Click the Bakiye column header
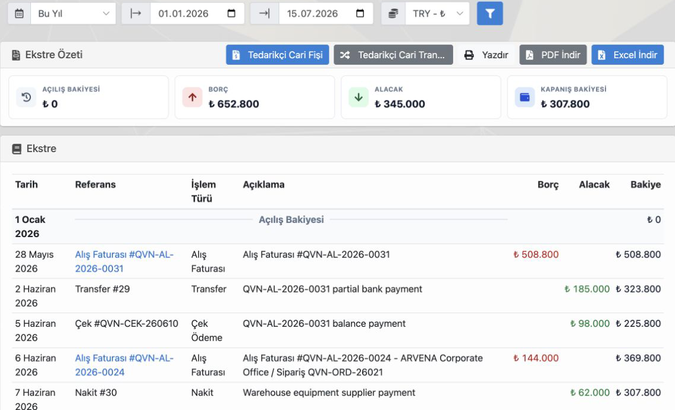This screenshot has width=675, height=410. (646, 185)
